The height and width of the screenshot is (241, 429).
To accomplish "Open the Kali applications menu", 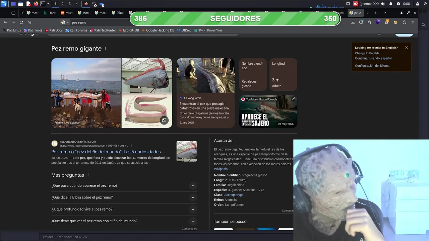I will pyautogui.click(x=4, y=4).
